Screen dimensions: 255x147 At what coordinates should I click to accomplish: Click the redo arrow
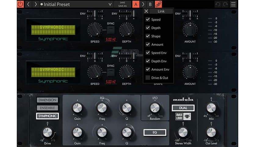click(225, 4)
